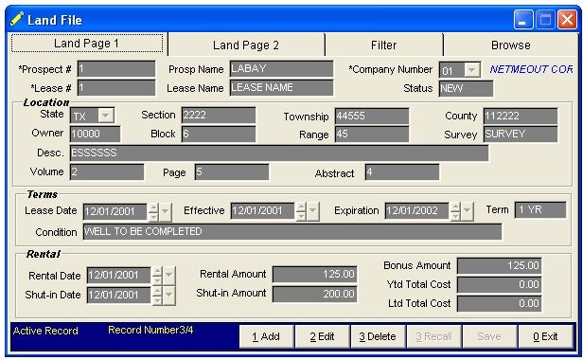
Task: Go to the Browse tab
Action: (x=510, y=45)
